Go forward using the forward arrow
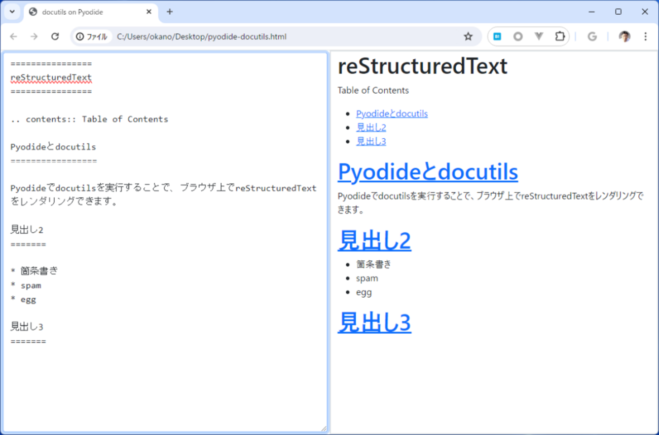 coord(34,36)
